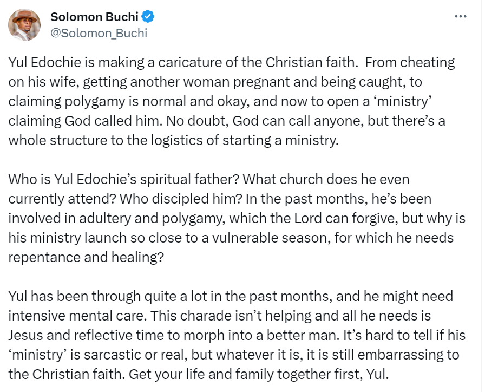The image size is (485, 392).
Task: Click the phrase "repentance and healing?"
Action: point(87,257)
